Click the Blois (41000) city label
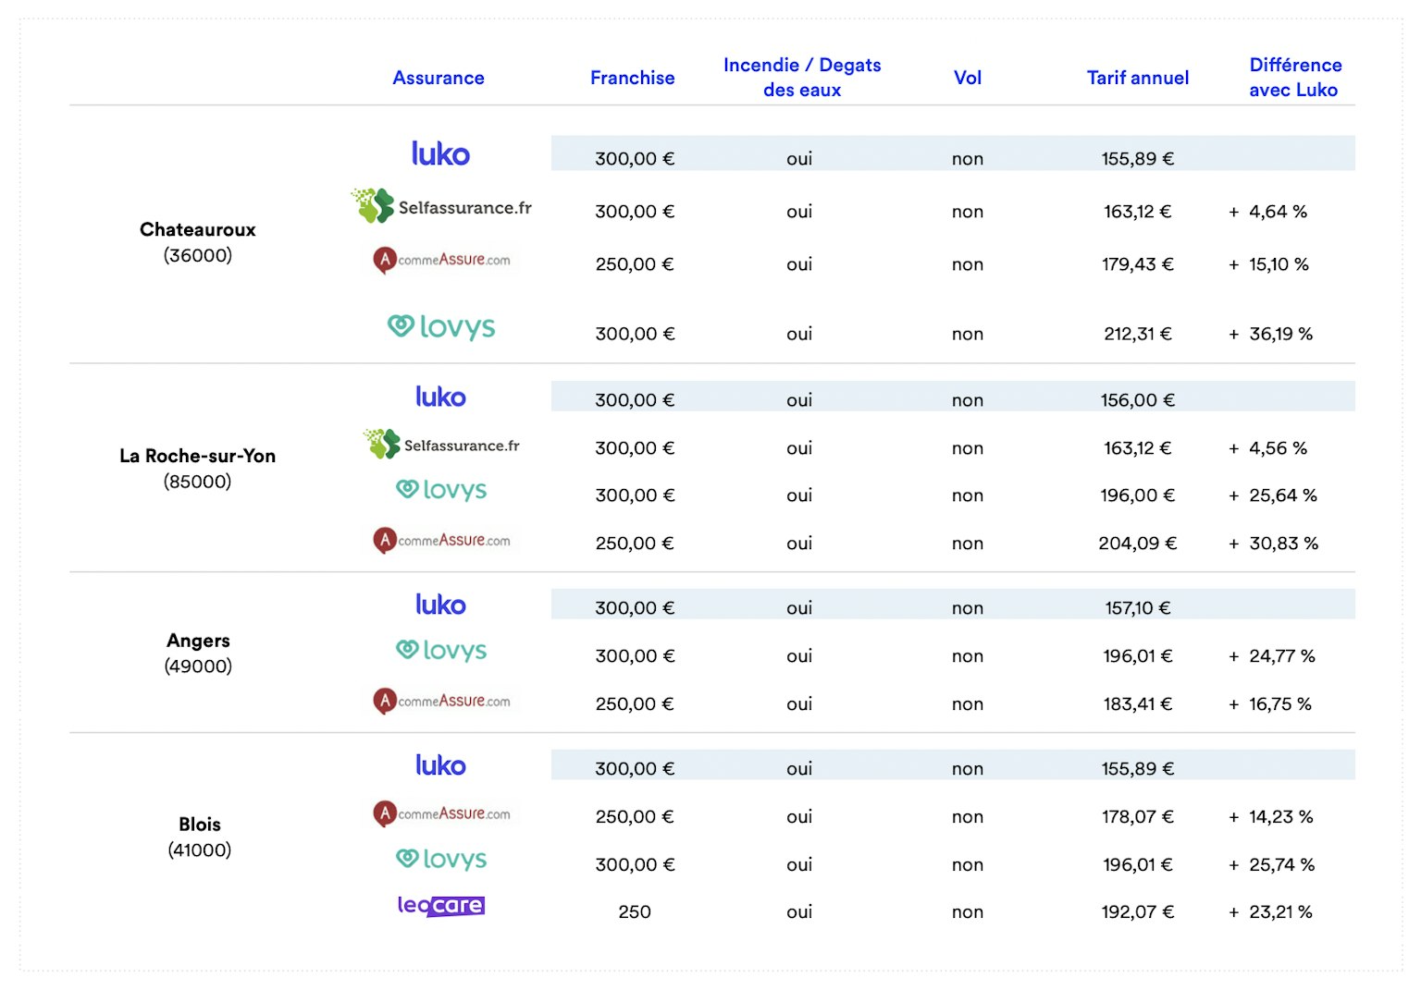The image size is (1421, 990). [x=200, y=837]
